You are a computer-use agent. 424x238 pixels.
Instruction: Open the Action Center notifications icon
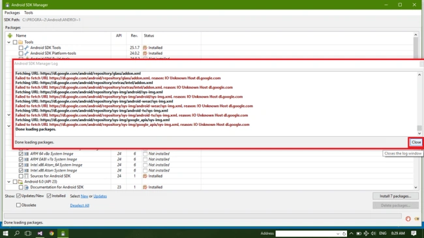click(414, 233)
